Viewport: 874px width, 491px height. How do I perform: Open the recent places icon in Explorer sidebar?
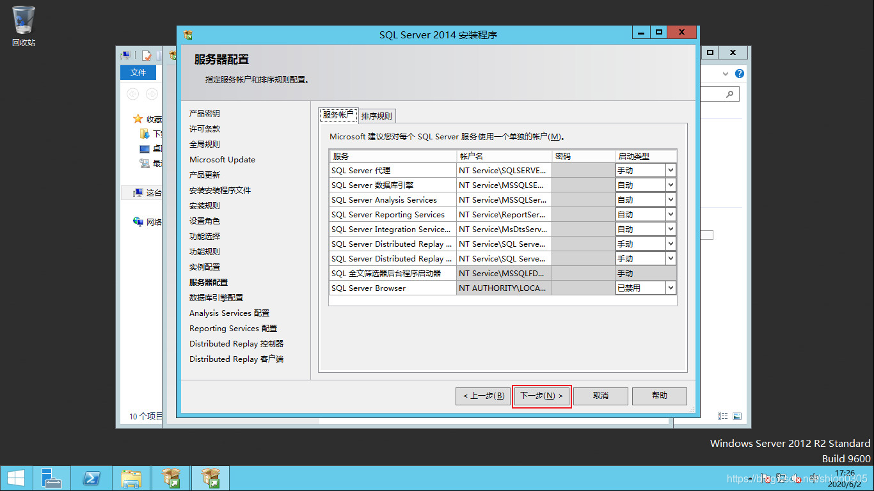pyautogui.click(x=145, y=163)
